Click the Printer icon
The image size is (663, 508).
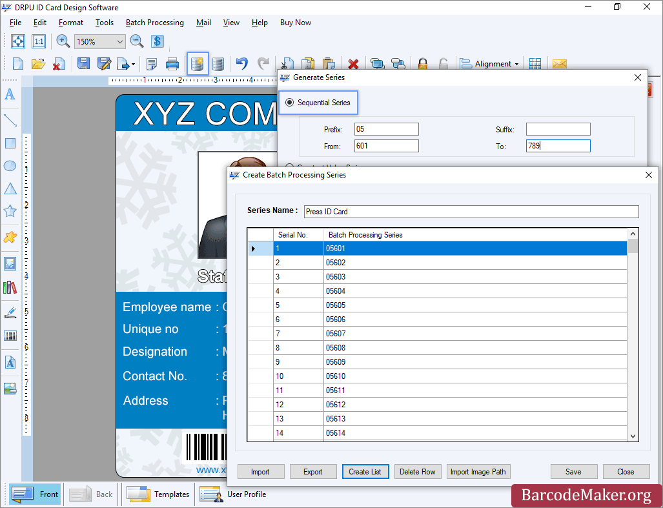click(172, 64)
